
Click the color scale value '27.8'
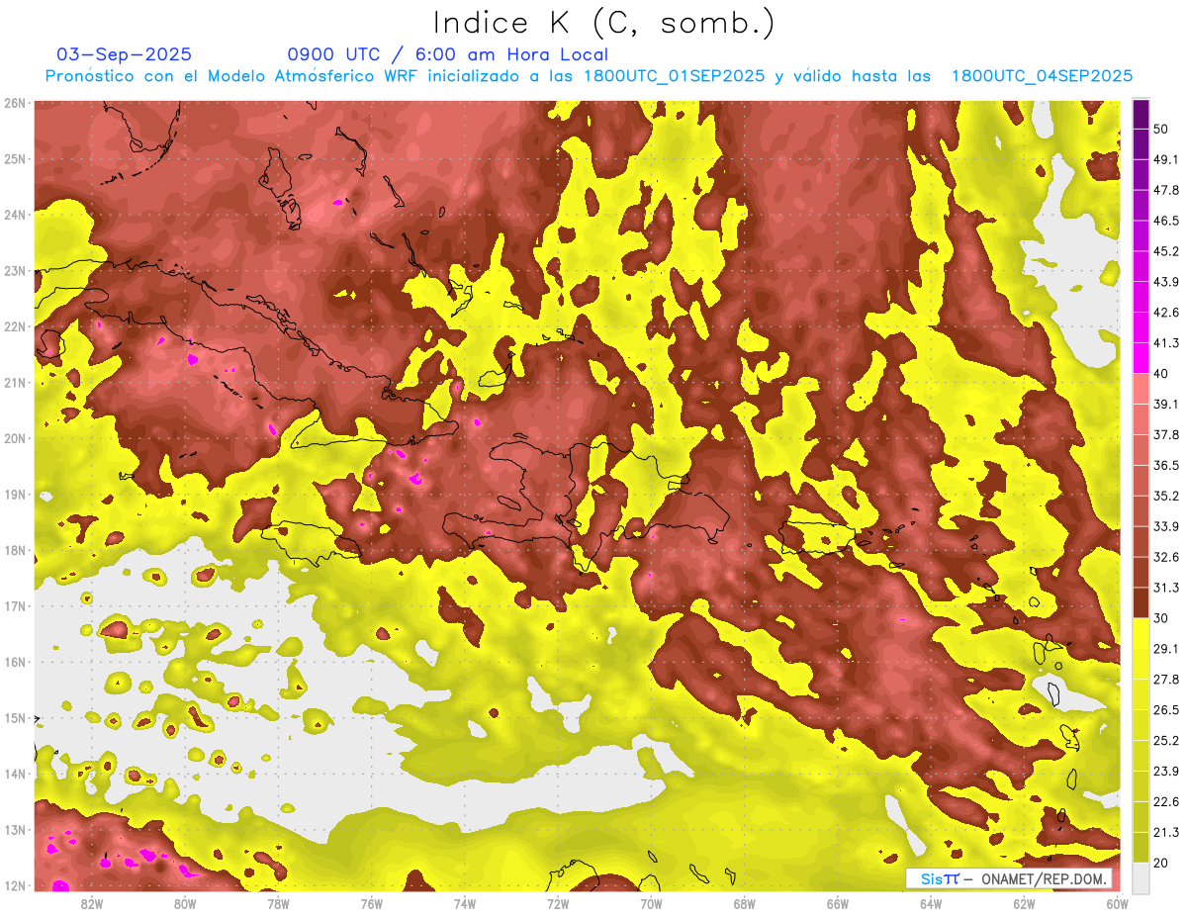1166,680
